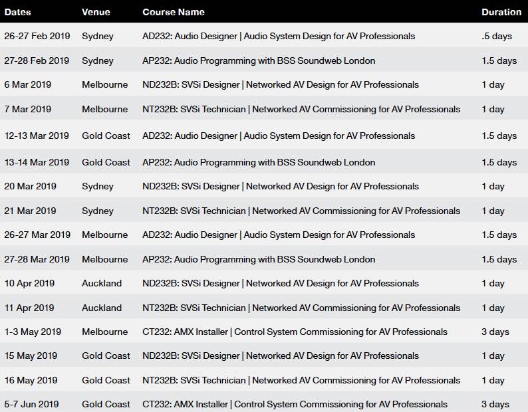Viewport: 528px width, 412px height.
Task: Select the 20 Mar 2019 date cell
Action: coord(31,186)
